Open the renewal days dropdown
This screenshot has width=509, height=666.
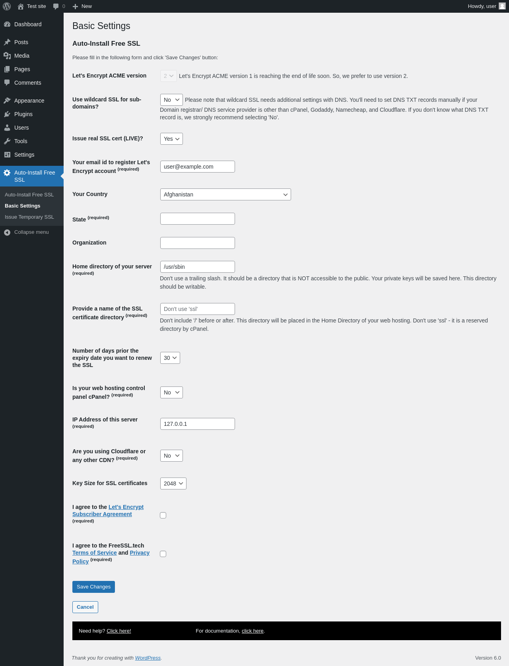170,358
